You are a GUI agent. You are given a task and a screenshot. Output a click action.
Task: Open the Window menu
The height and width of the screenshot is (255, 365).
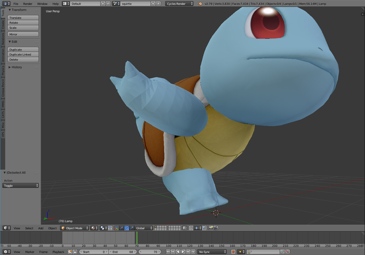[x=42, y=4]
